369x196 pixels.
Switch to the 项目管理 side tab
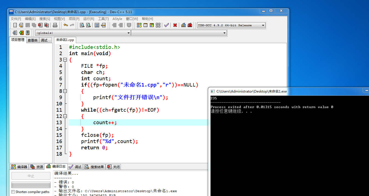point(18,40)
